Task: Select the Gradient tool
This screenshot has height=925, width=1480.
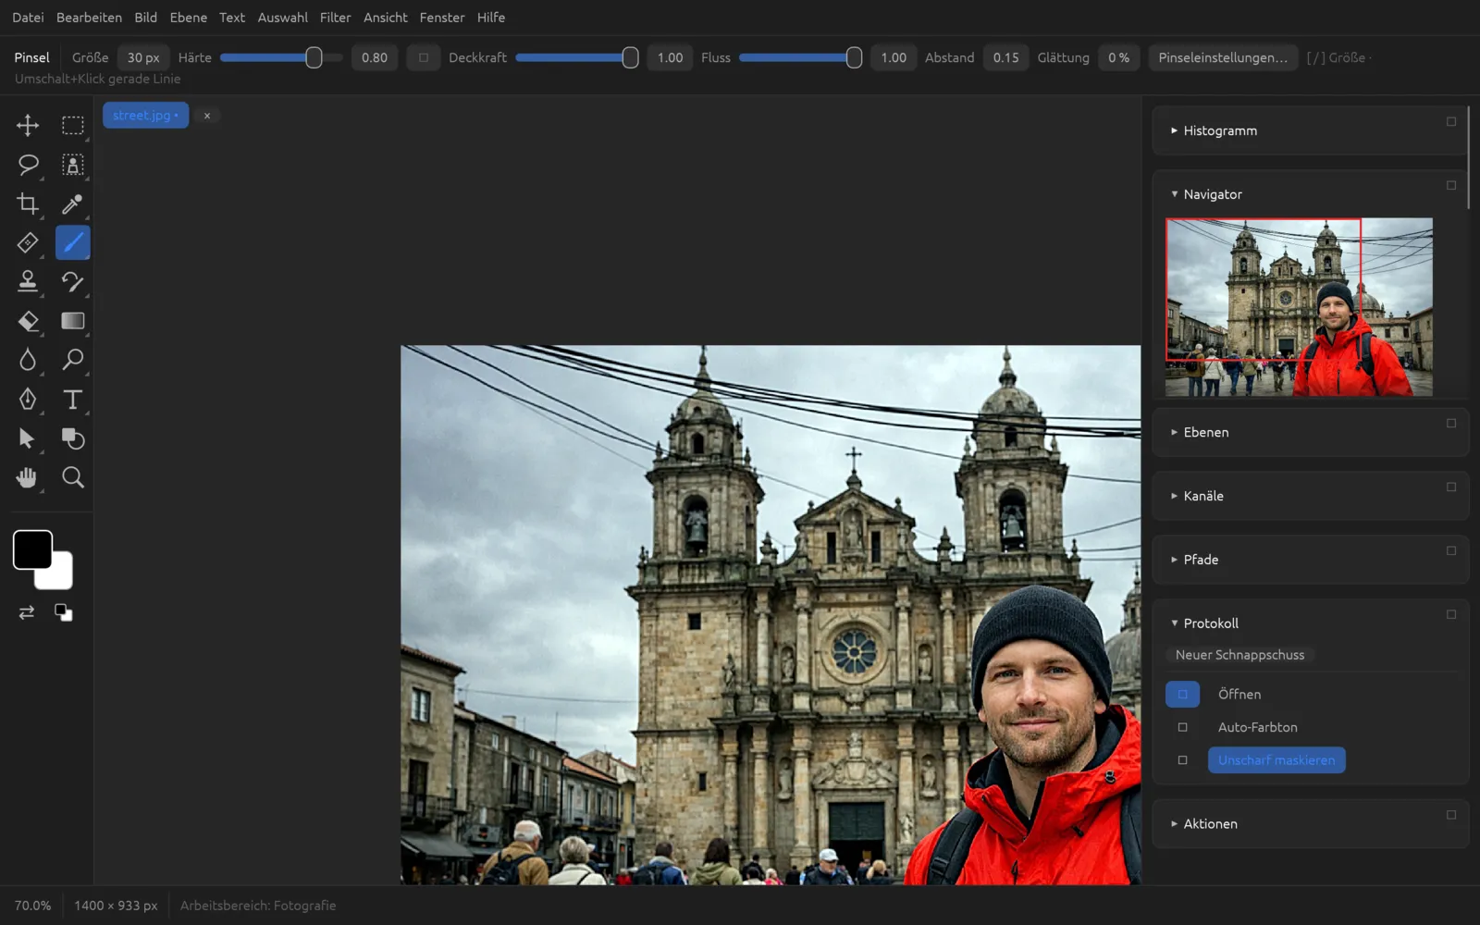Action: pos(72,321)
